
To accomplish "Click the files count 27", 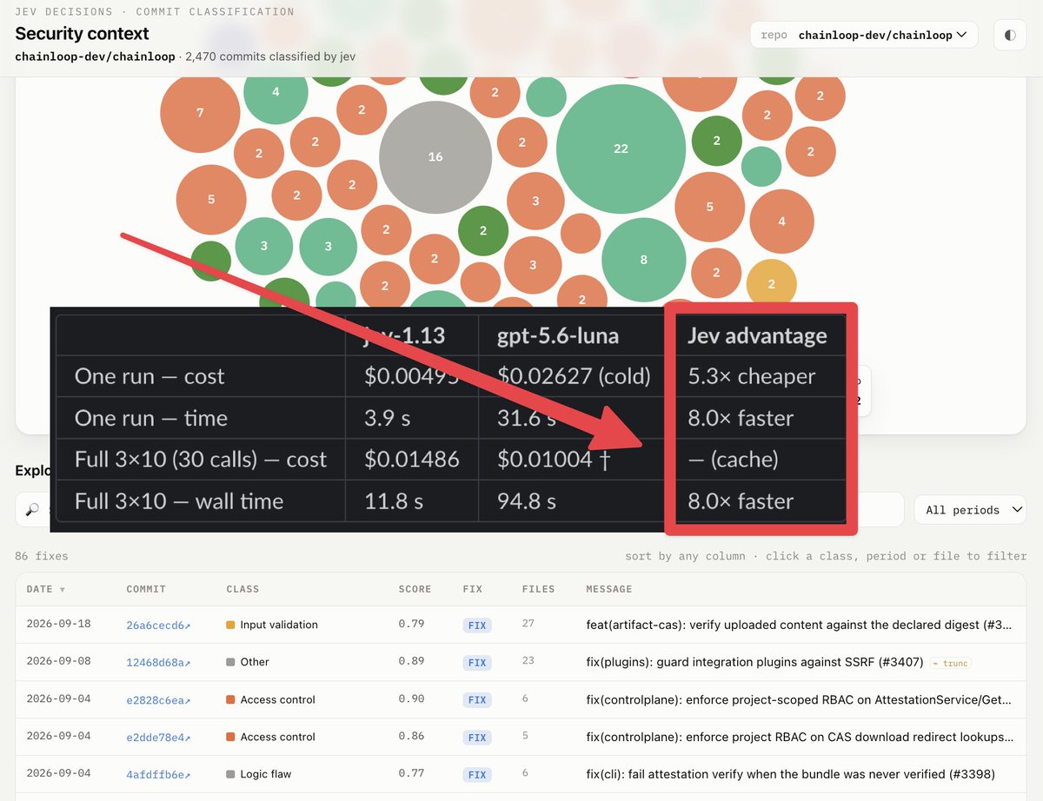I will coord(528,624).
